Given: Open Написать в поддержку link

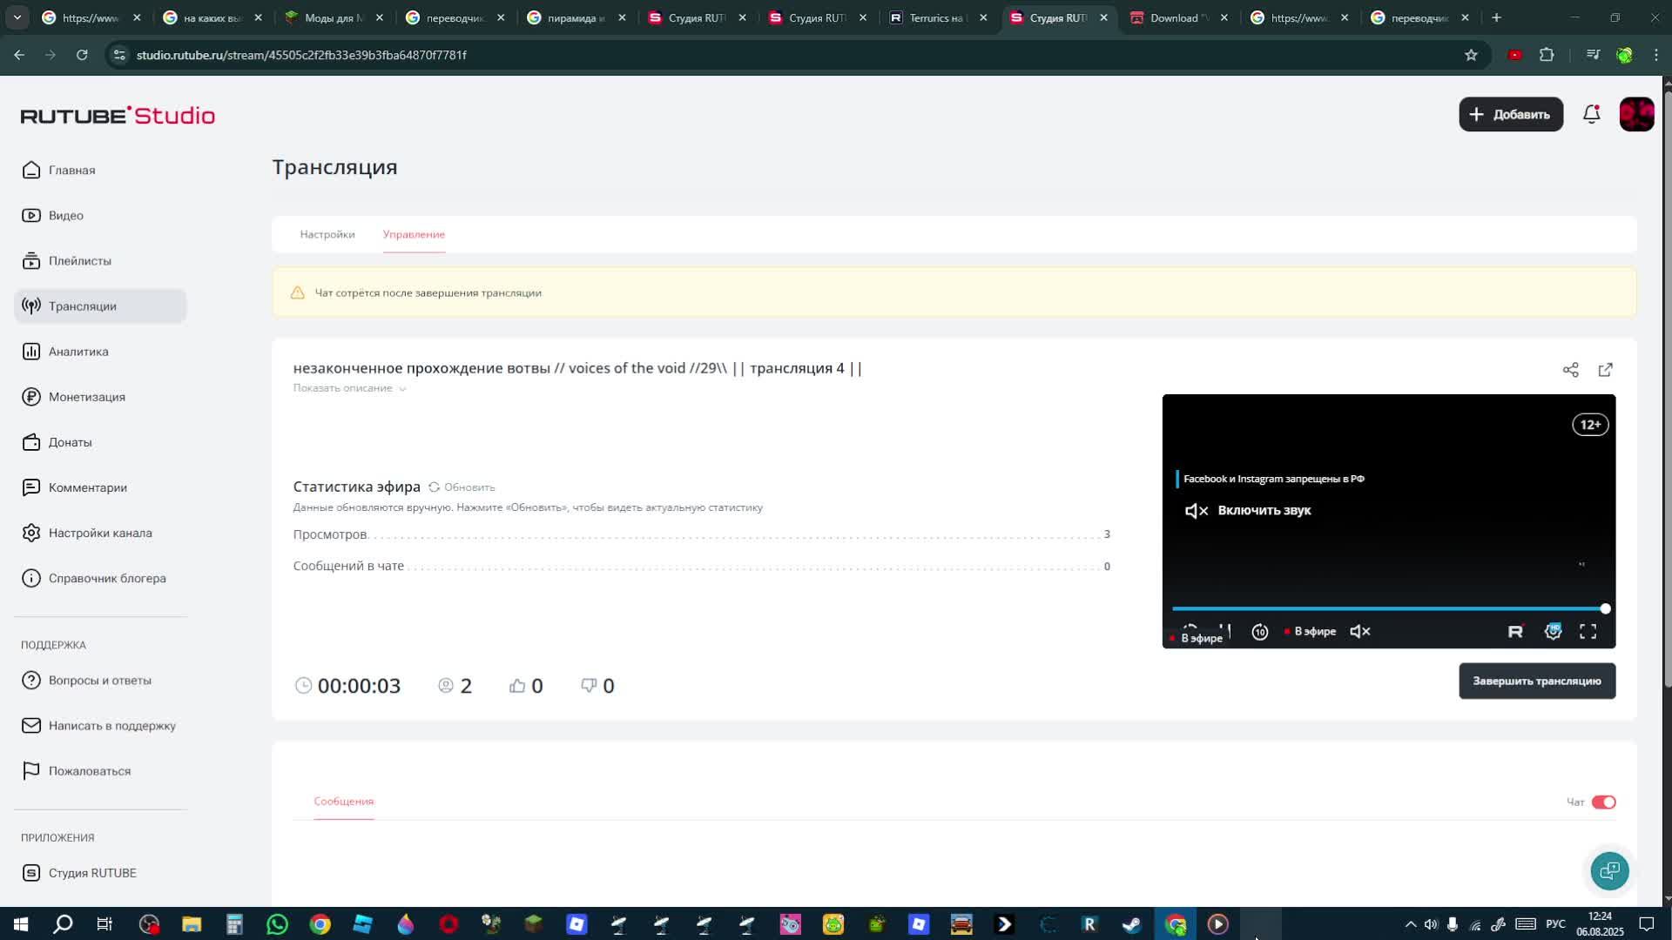Looking at the screenshot, I should pos(111,726).
